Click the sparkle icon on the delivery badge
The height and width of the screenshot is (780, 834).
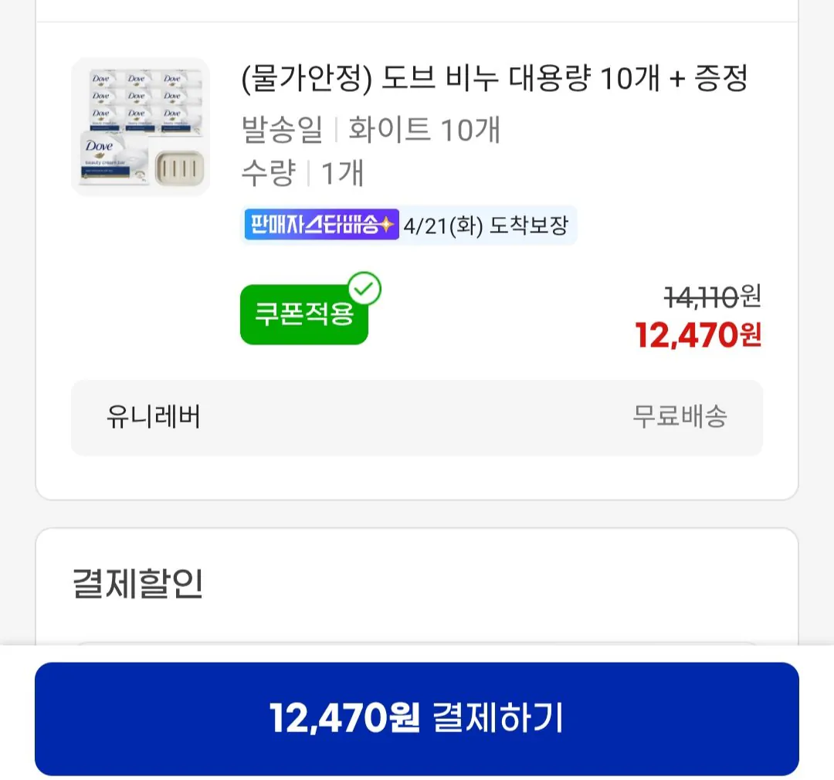pos(388,226)
